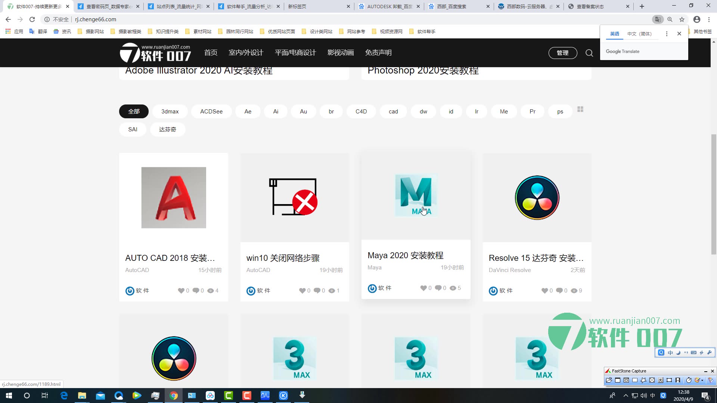Open the Chrome profile avatar icon
The height and width of the screenshot is (403, 717).
click(697, 19)
